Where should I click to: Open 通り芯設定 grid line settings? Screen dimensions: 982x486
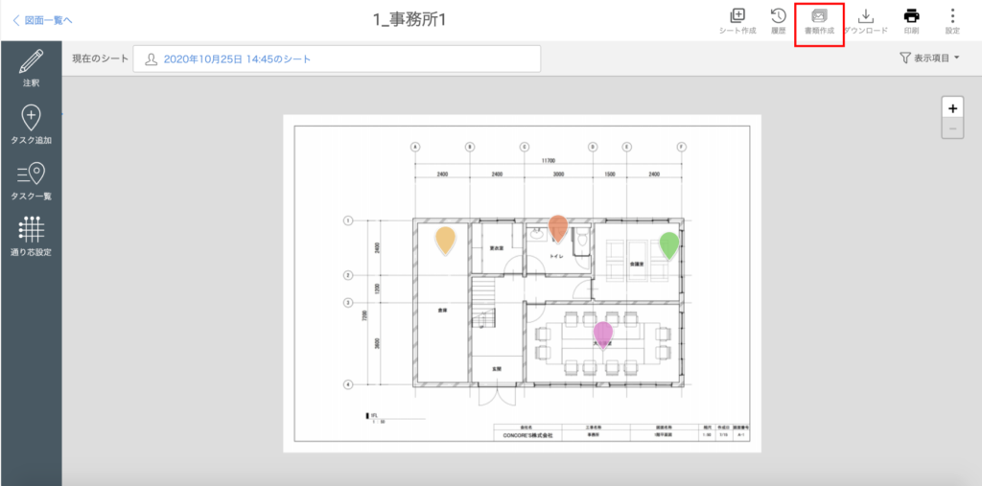pyautogui.click(x=31, y=236)
